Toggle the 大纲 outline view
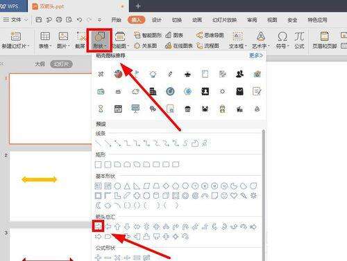The image size is (347, 261). point(40,64)
